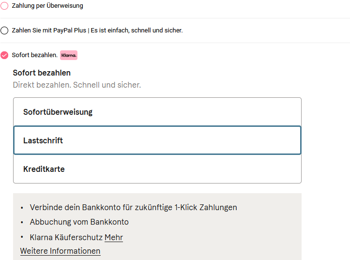Click the bullet dot before Klarna Käuferschutz

pyautogui.click(x=22, y=237)
